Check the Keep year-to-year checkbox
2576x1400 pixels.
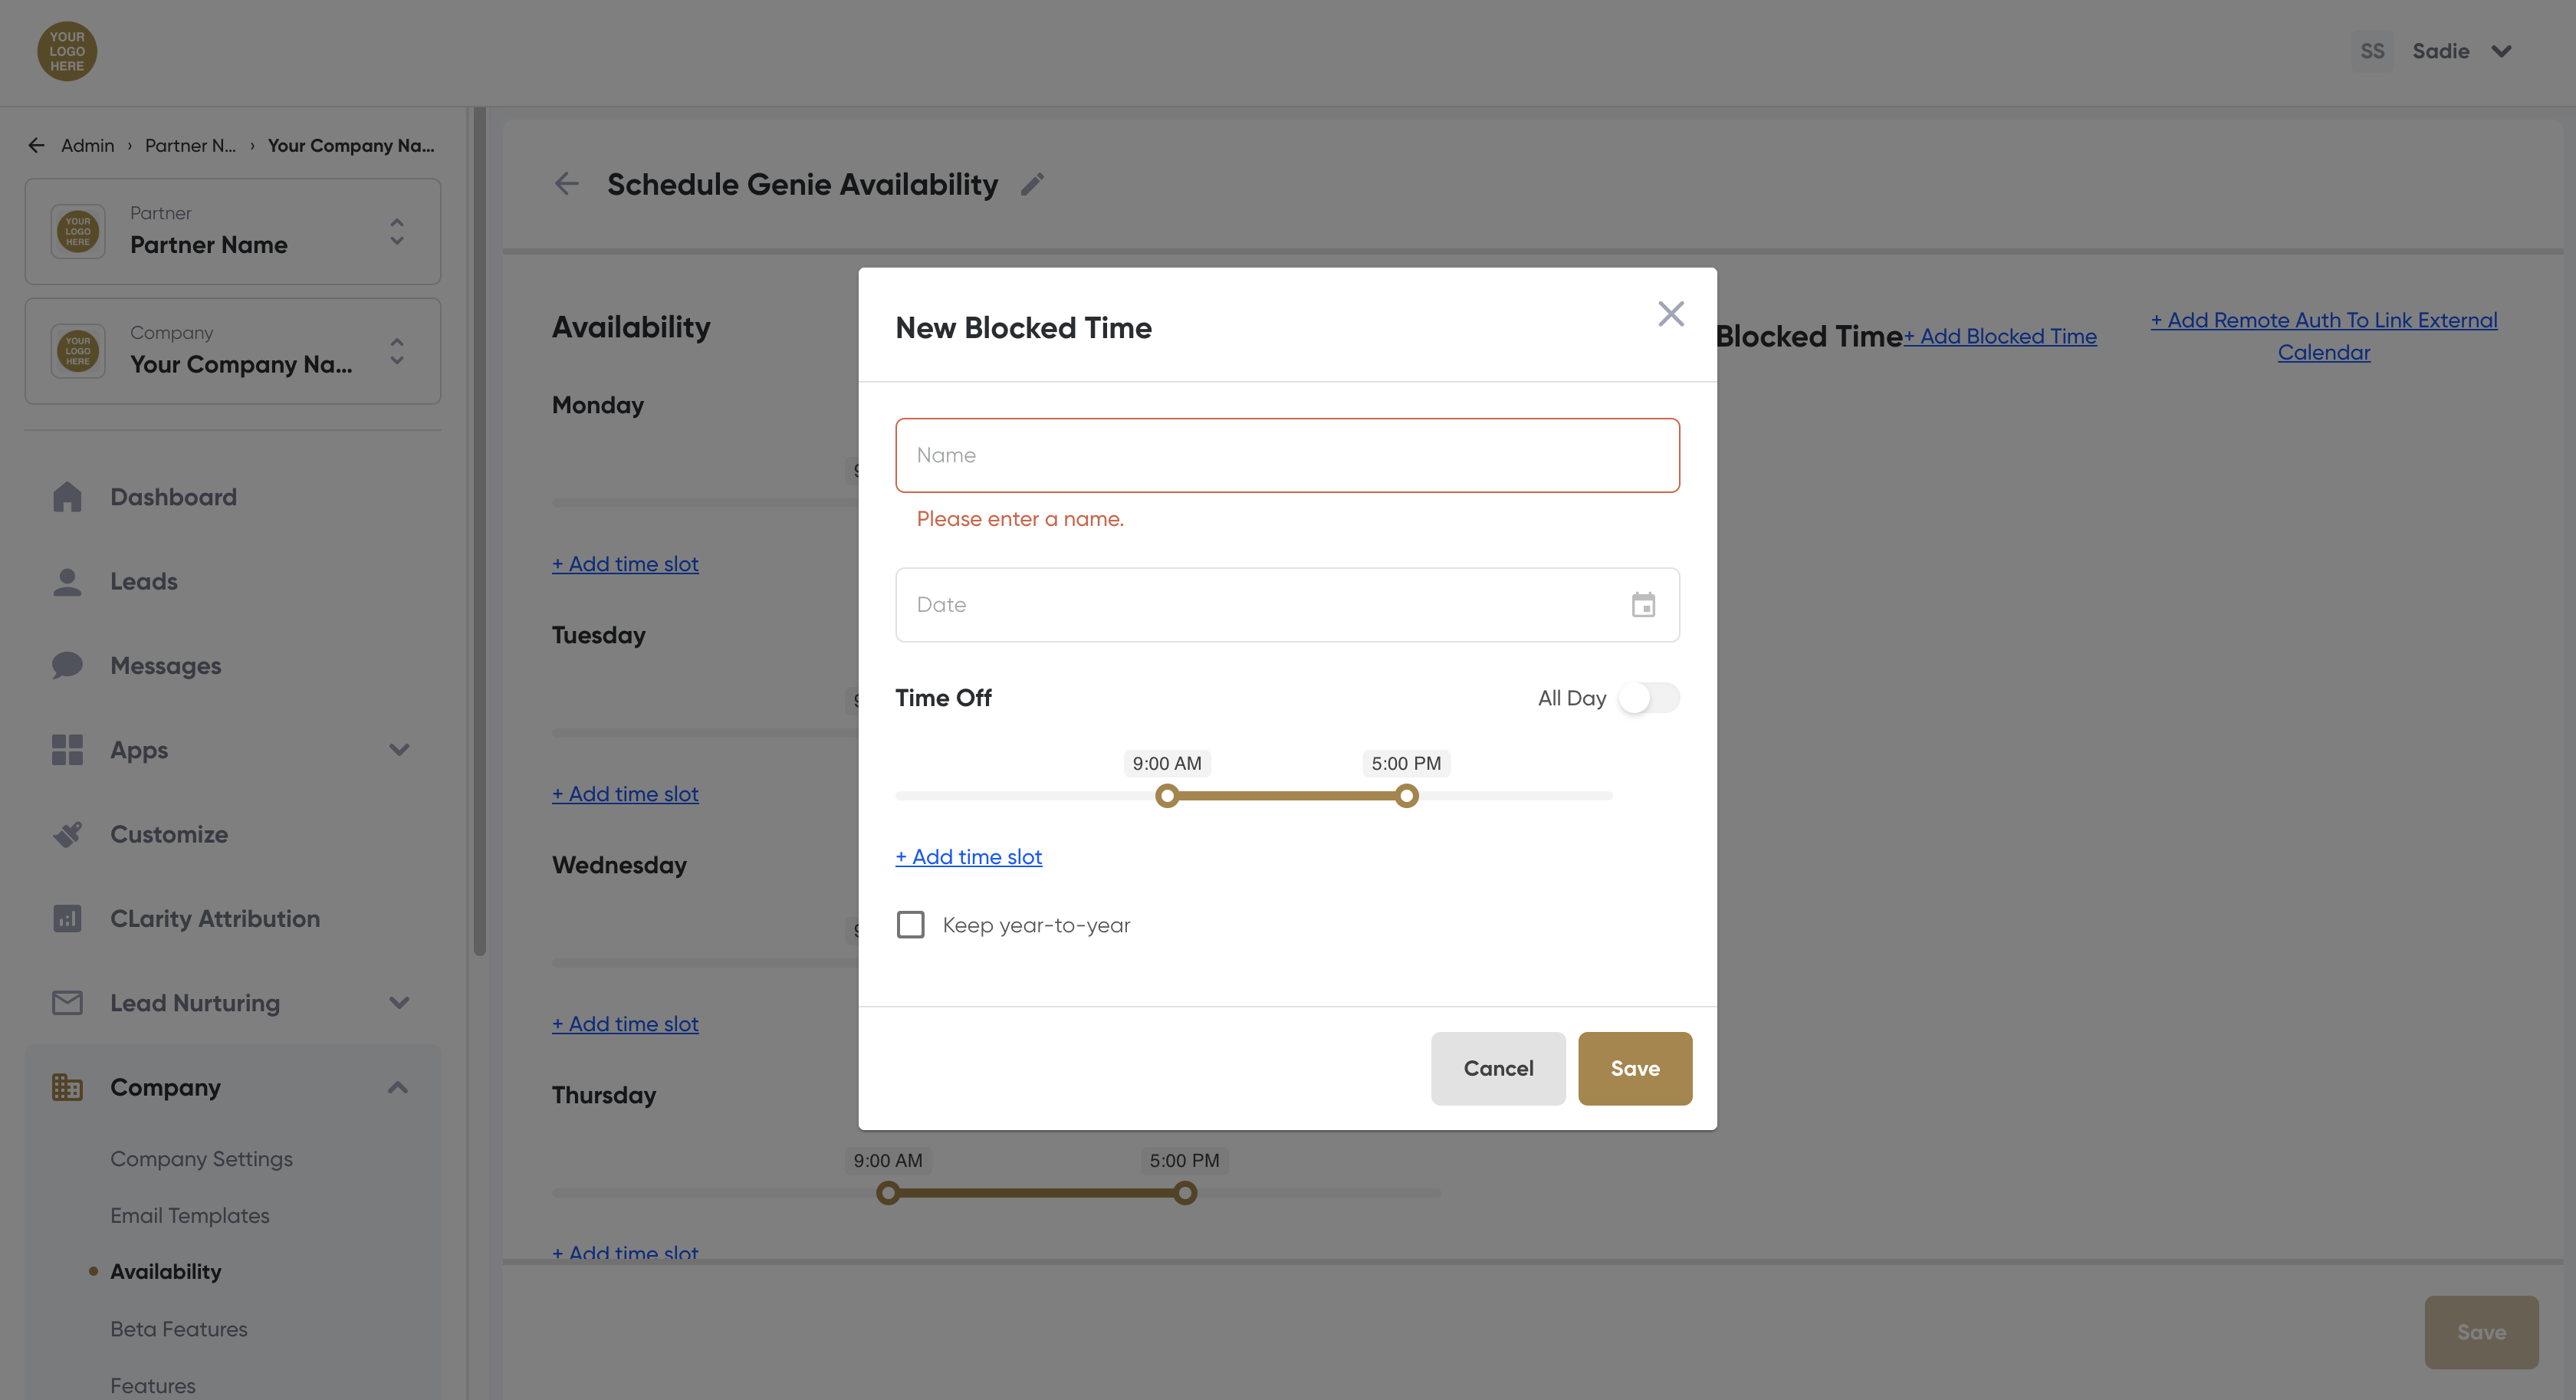910,925
